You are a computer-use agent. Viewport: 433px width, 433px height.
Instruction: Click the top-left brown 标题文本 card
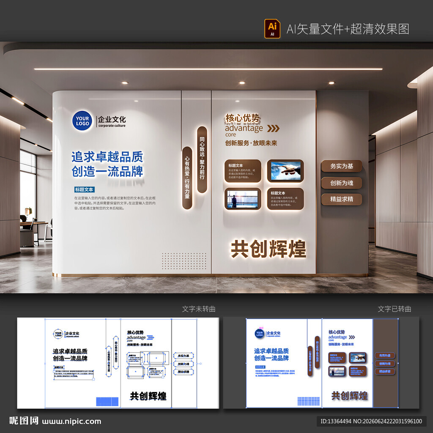pos(243,171)
